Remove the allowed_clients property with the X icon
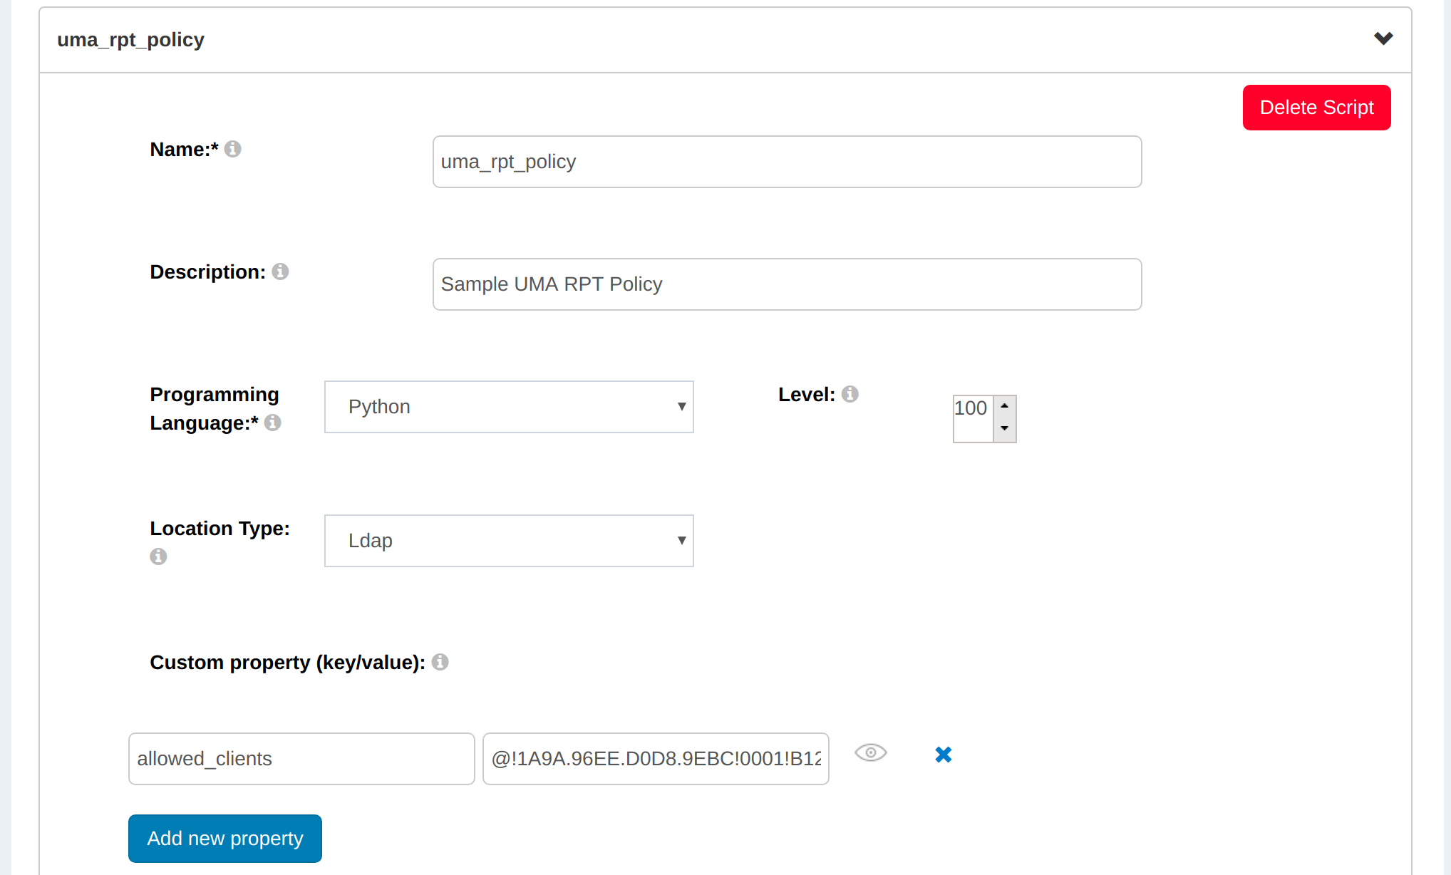 coord(943,754)
